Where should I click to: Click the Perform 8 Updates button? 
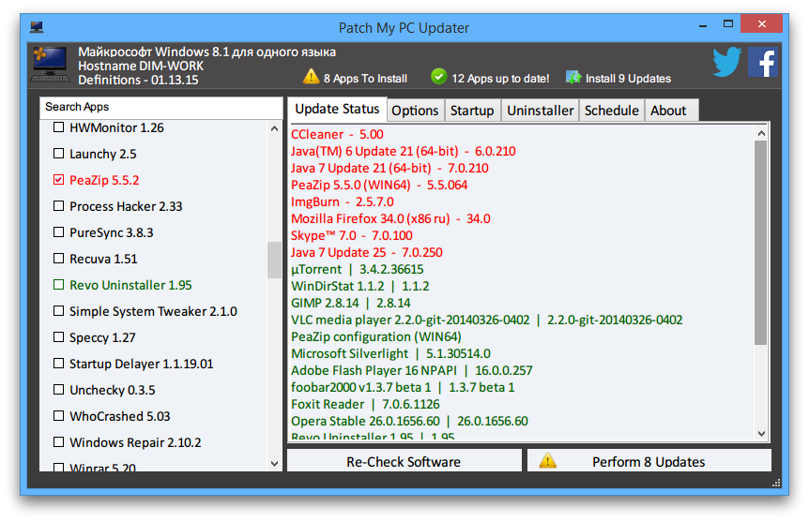pyautogui.click(x=649, y=461)
